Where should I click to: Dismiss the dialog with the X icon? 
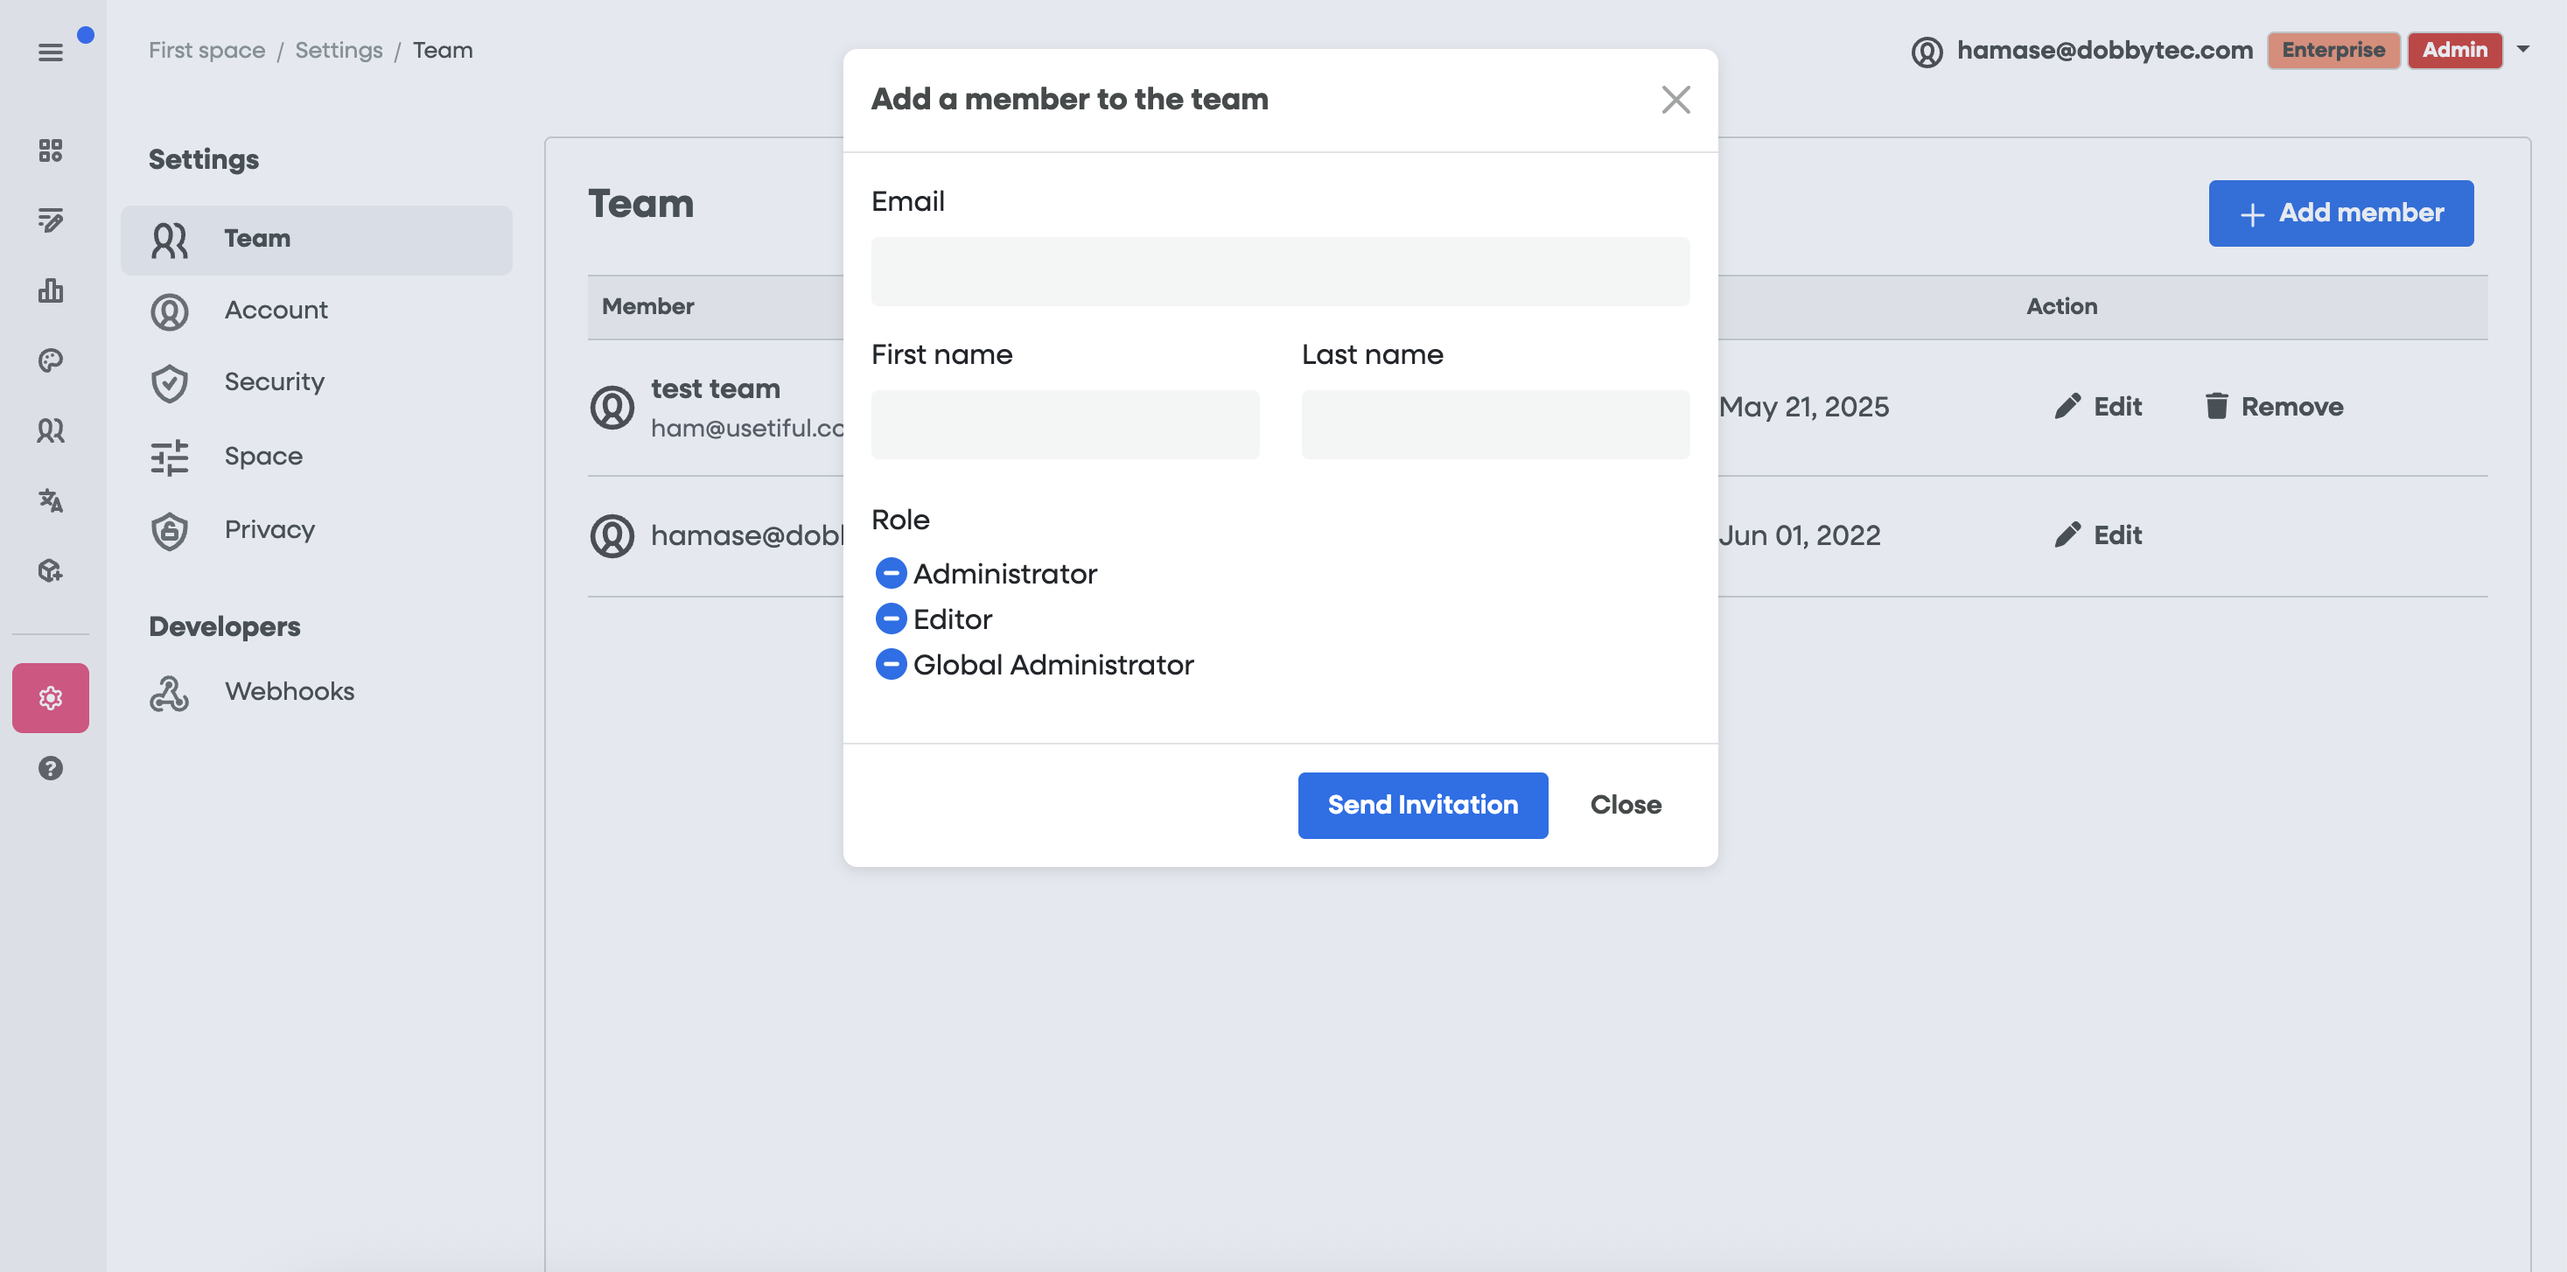[1675, 100]
